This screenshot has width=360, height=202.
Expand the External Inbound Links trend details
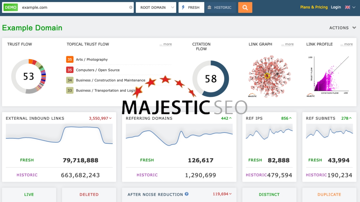coord(100,118)
